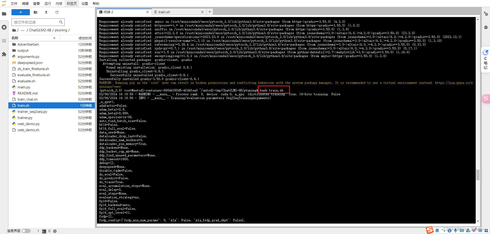Select train_chat.sh file
Image resolution: width=490 pixels, height=234 pixels.
(x=52, y=99)
